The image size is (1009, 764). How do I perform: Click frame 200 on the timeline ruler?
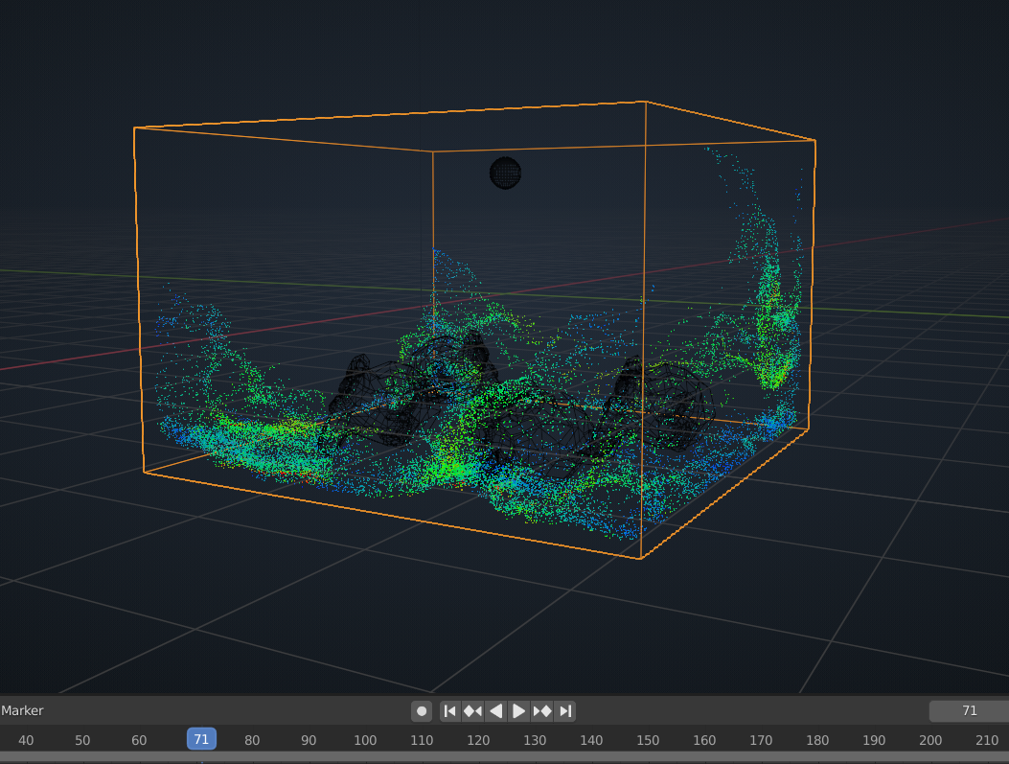[x=929, y=740]
